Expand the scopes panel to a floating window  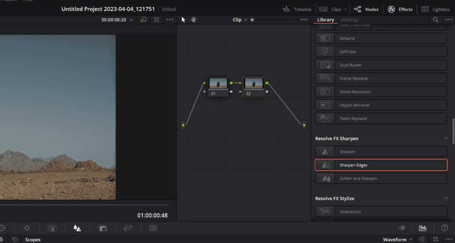pos(436,240)
